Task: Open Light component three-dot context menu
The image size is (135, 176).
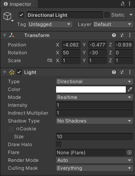Action: tap(130, 72)
